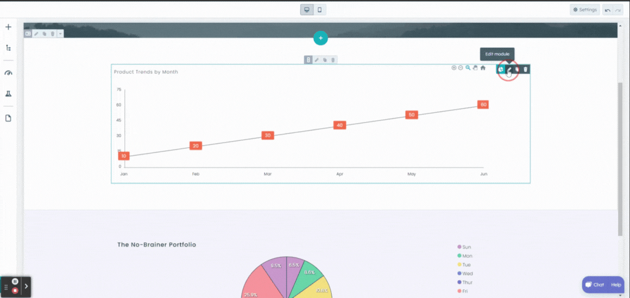Image resolution: width=630 pixels, height=298 pixels.
Task: Open the Chat button
Action: [x=595, y=285]
